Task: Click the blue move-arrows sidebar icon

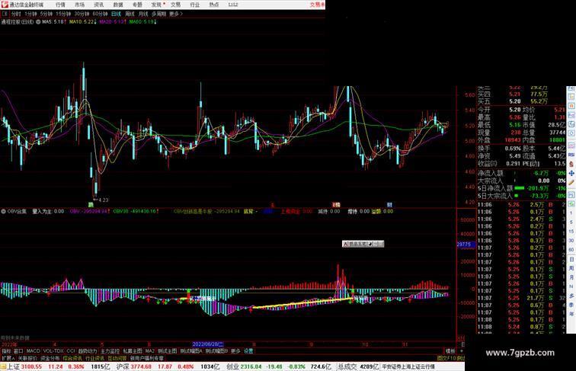Action: (571, 173)
